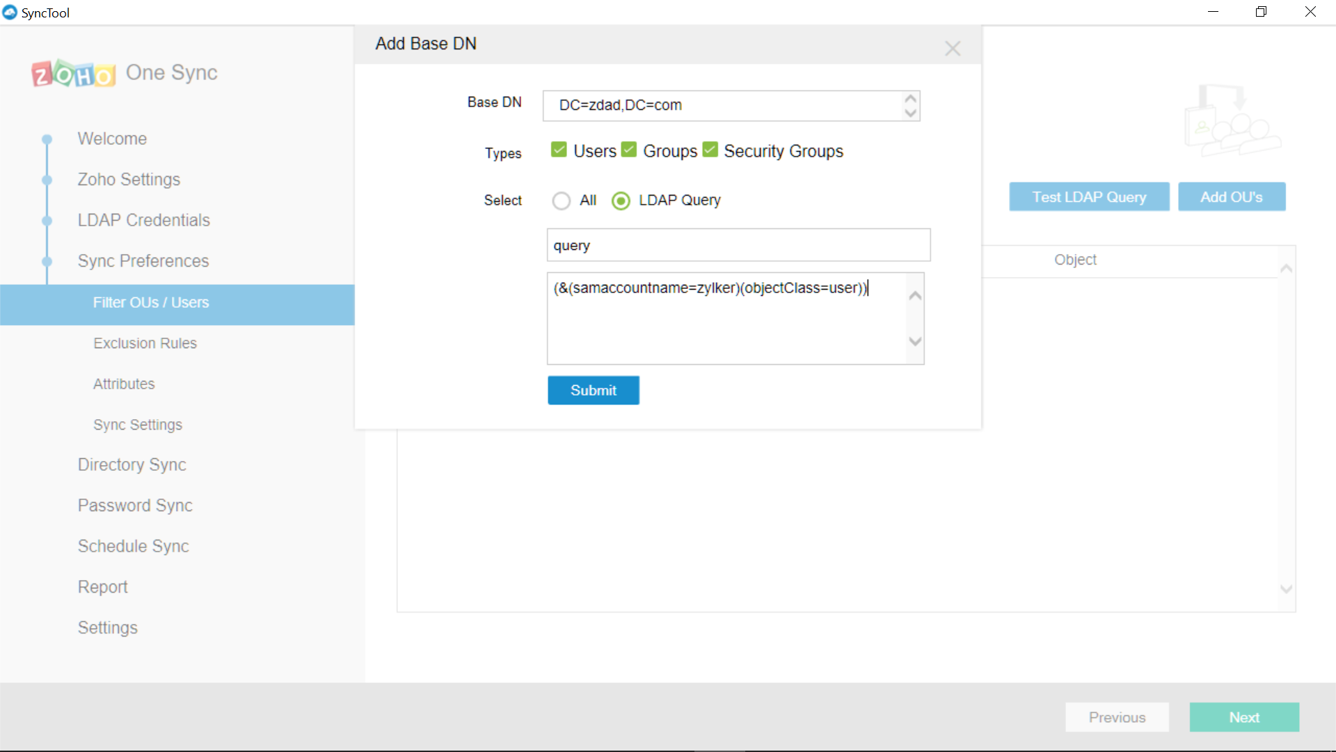Viewport: 1336px width, 752px height.
Task: Click the Zoho One Sync logo
Action: point(74,73)
